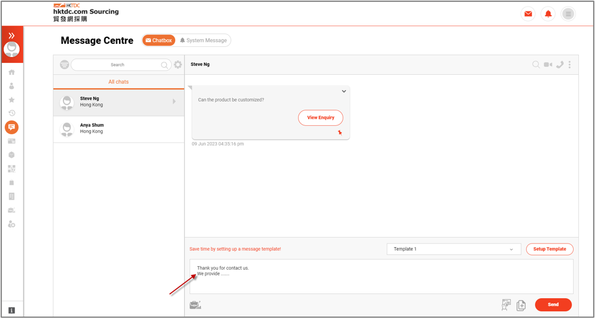Collapse the enquiry message with chevron

(x=344, y=91)
